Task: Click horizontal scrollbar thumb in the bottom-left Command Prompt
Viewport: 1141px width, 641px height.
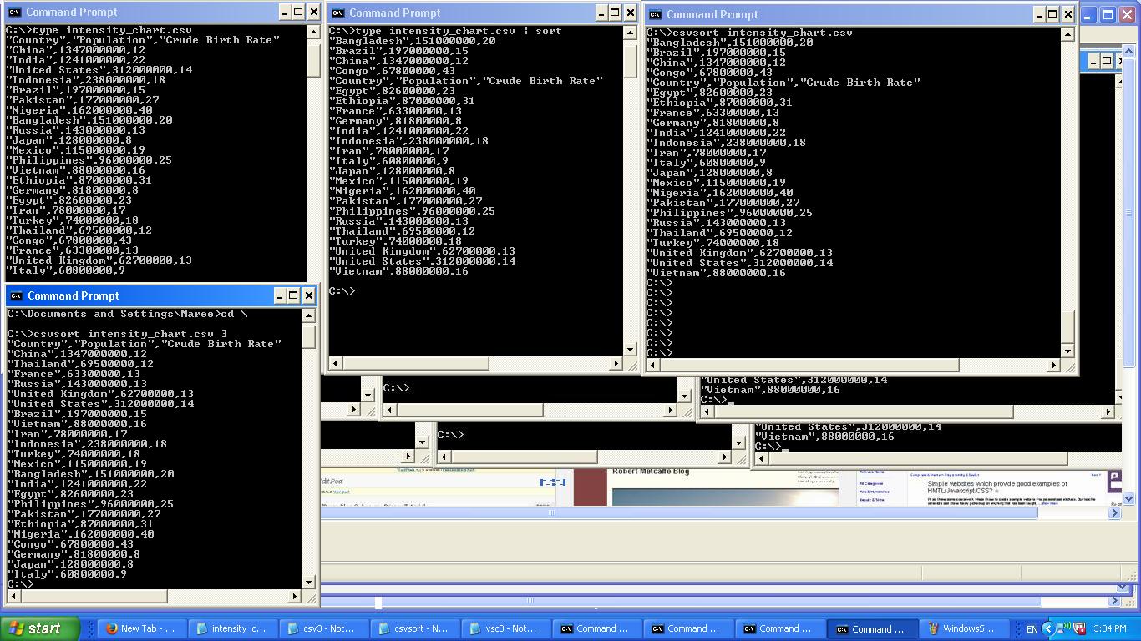Action: tap(88, 596)
